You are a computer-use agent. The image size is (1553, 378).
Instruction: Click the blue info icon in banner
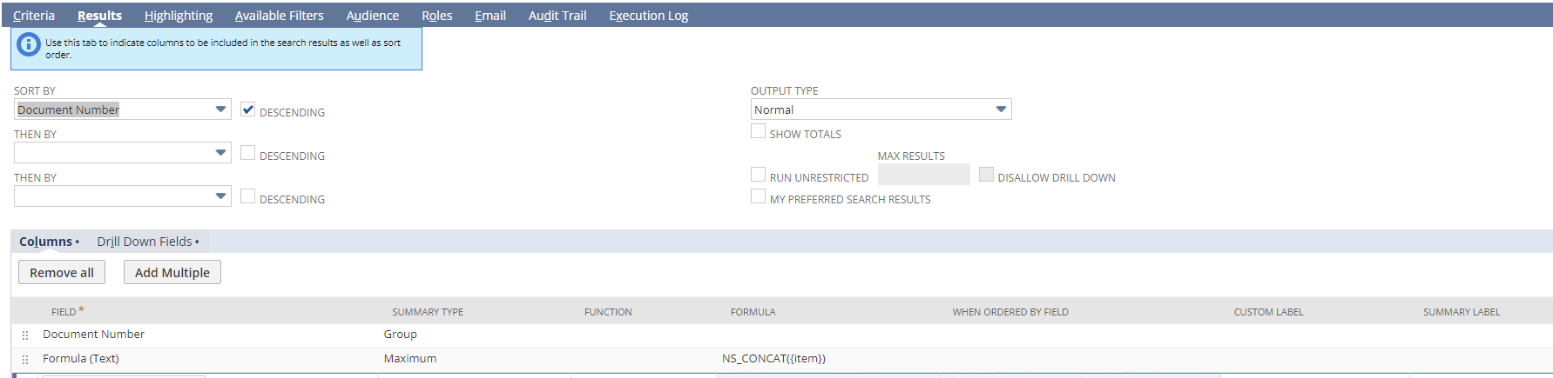click(x=29, y=44)
